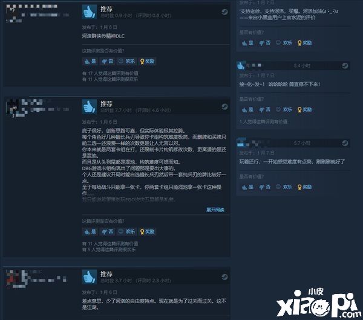363x320 pixels.
Task: Mark the top-right review as 欢乐
Action: (x=284, y=43)
